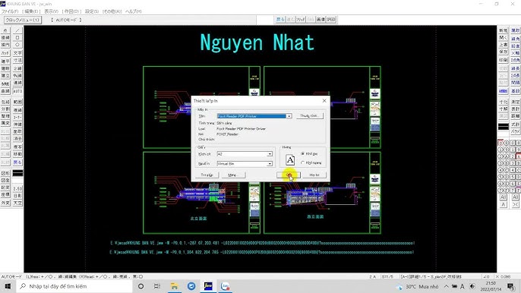The image size is (521, 293).
Task: Open File Explorer from taskbar
Action: 174,286
